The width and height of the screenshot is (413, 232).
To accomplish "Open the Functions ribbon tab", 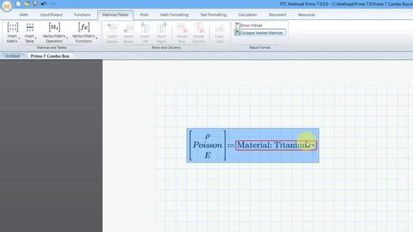I will coord(82,15).
